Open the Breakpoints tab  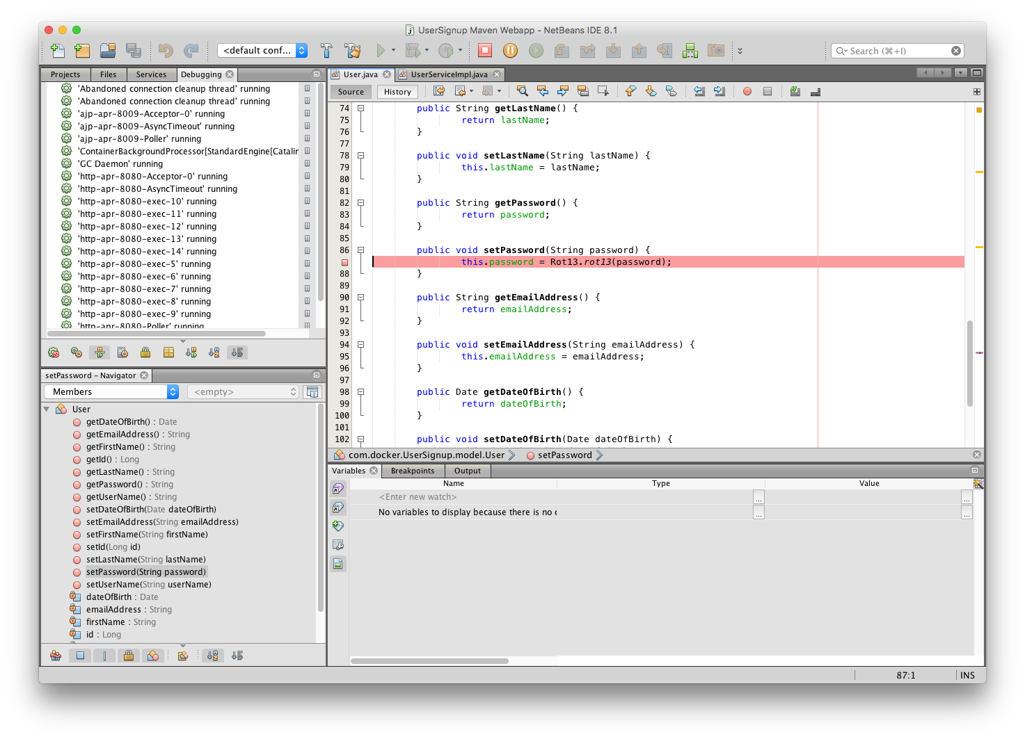point(412,471)
